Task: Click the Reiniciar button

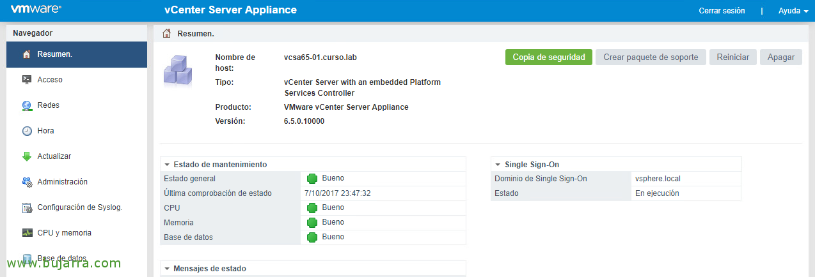Action: tap(733, 57)
